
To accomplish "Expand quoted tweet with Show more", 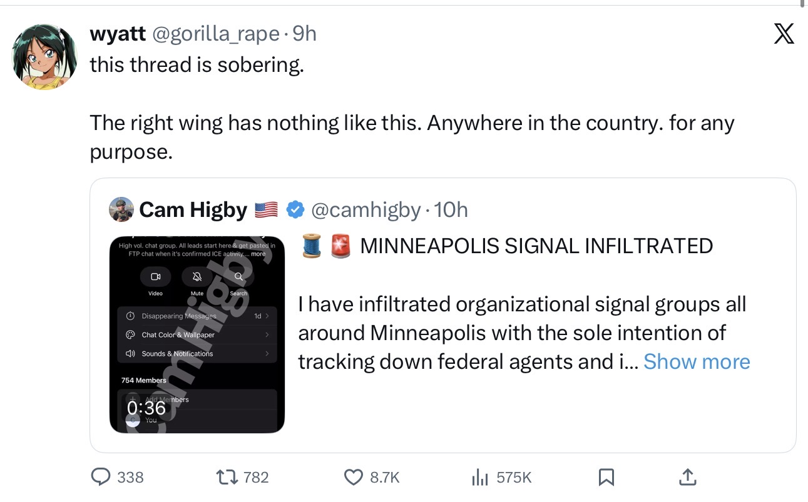I will pos(696,362).
